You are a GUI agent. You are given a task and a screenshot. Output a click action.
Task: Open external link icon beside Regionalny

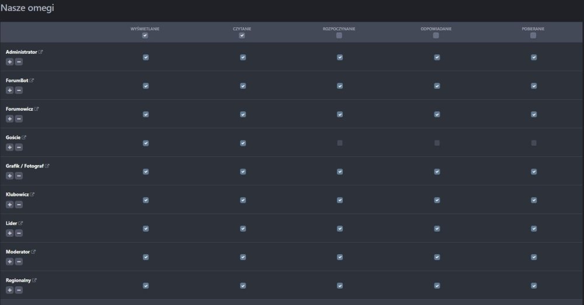pos(34,281)
